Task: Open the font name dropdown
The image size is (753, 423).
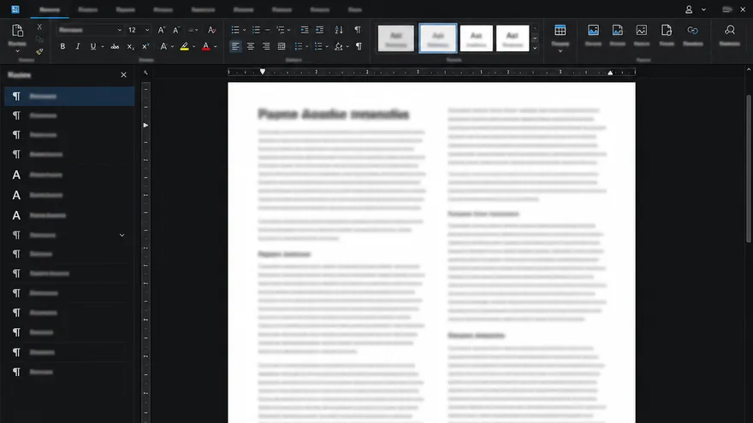Action: click(x=119, y=30)
